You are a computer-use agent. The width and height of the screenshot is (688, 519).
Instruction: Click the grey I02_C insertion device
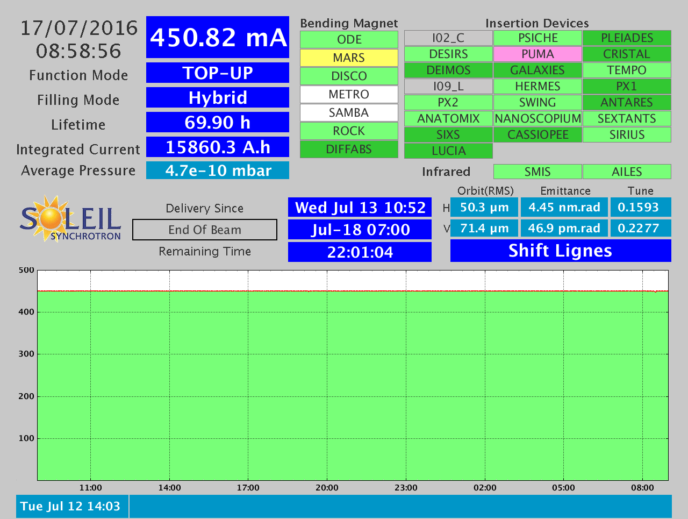pos(448,38)
